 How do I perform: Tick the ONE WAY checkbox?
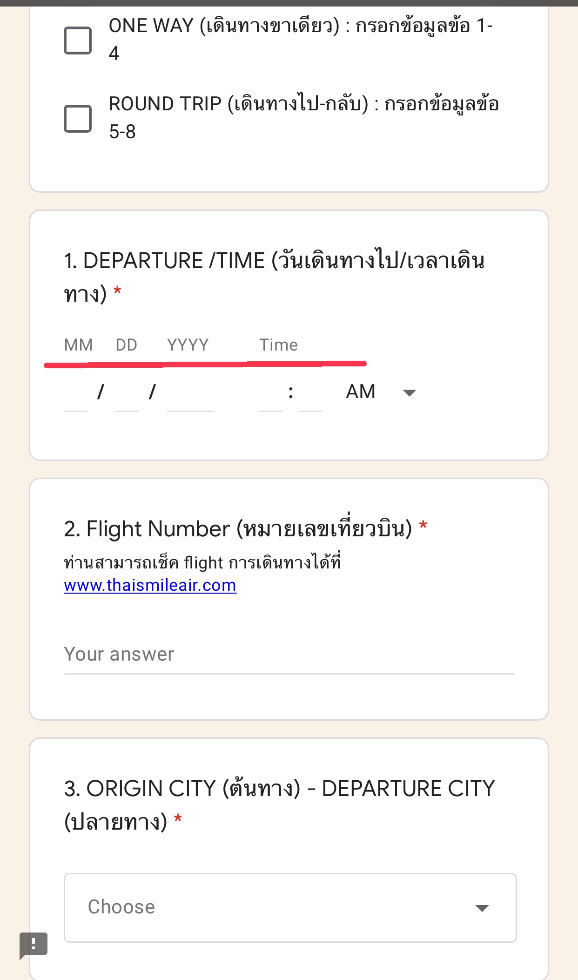(x=78, y=41)
